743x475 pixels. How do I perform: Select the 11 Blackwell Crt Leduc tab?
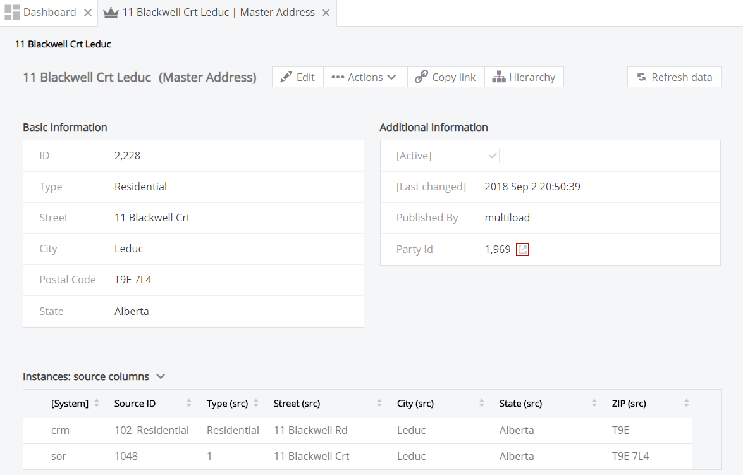[x=218, y=13]
